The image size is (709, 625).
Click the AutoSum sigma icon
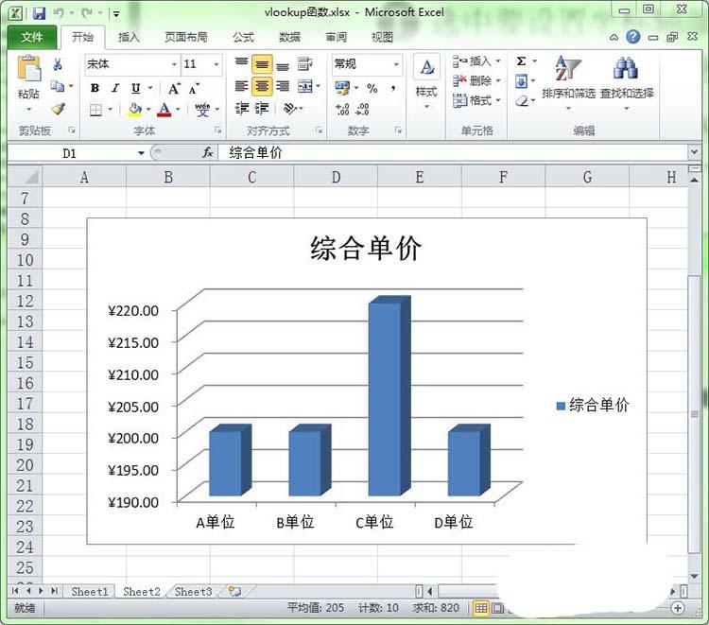521,61
